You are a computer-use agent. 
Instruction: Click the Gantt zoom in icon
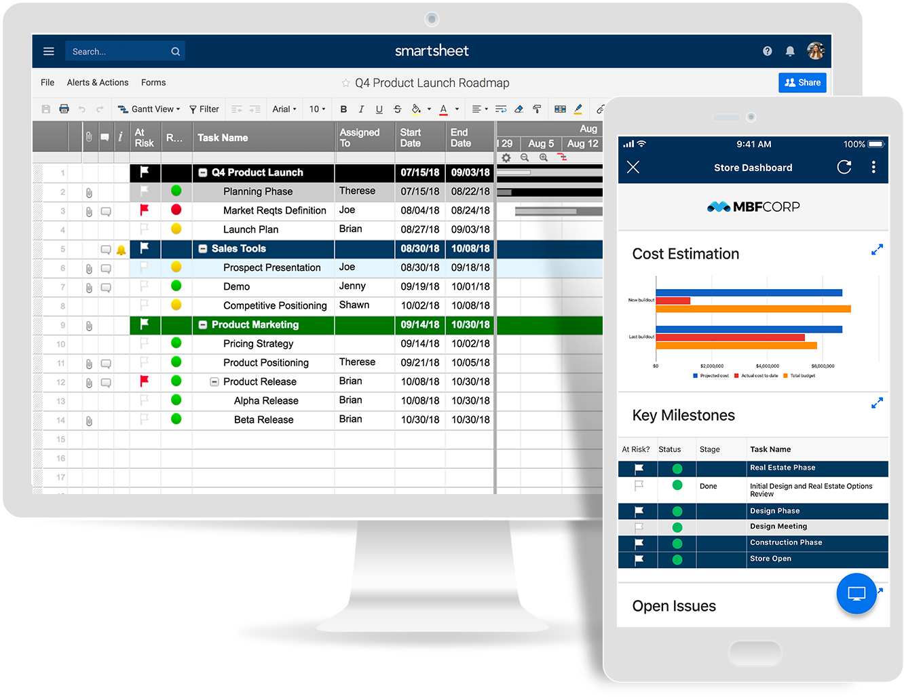(544, 157)
